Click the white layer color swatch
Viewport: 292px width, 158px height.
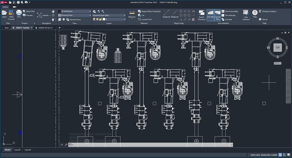click(x=104, y=19)
